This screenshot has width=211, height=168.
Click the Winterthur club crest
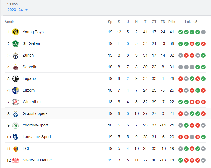(x=16, y=102)
